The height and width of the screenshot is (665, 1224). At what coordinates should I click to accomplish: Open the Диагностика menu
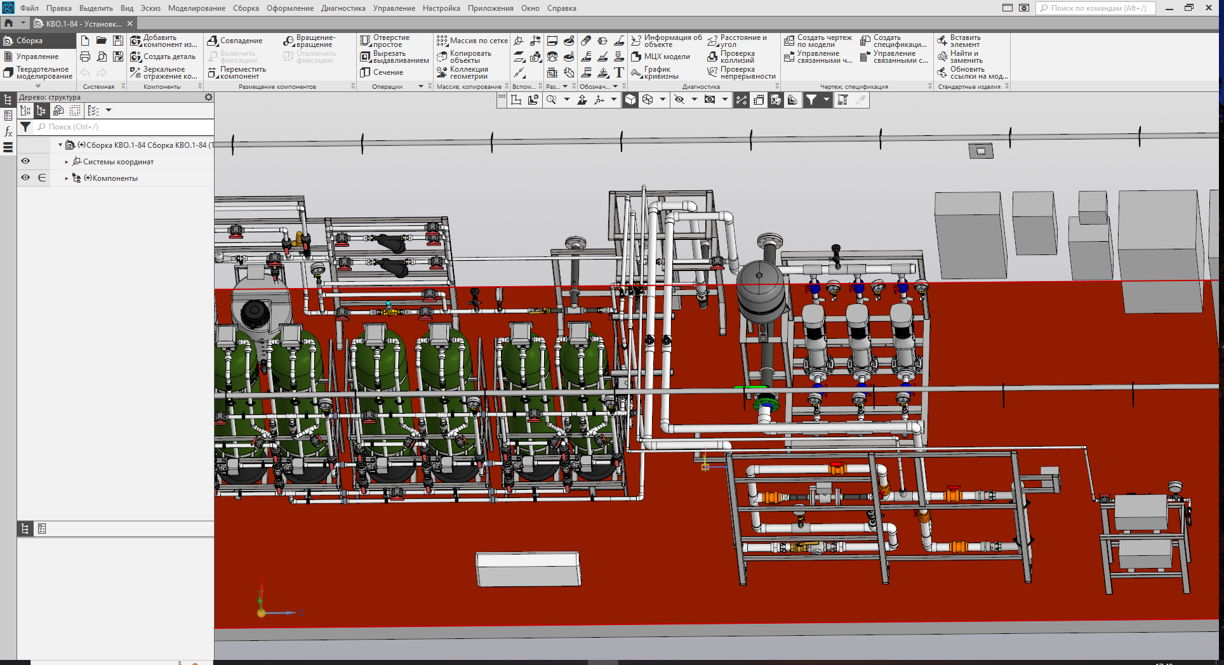click(343, 8)
